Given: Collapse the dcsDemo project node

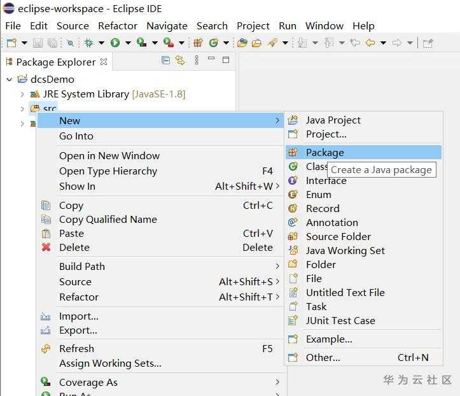Looking at the screenshot, I should pos(10,80).
